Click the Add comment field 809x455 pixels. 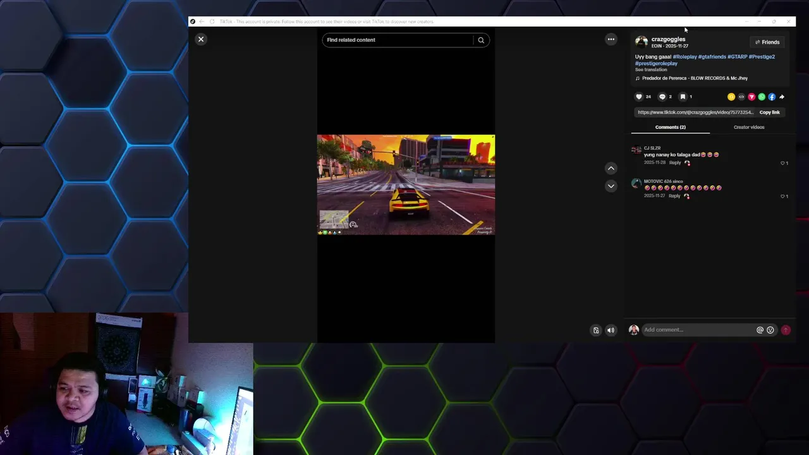click(x=698, y=330)
